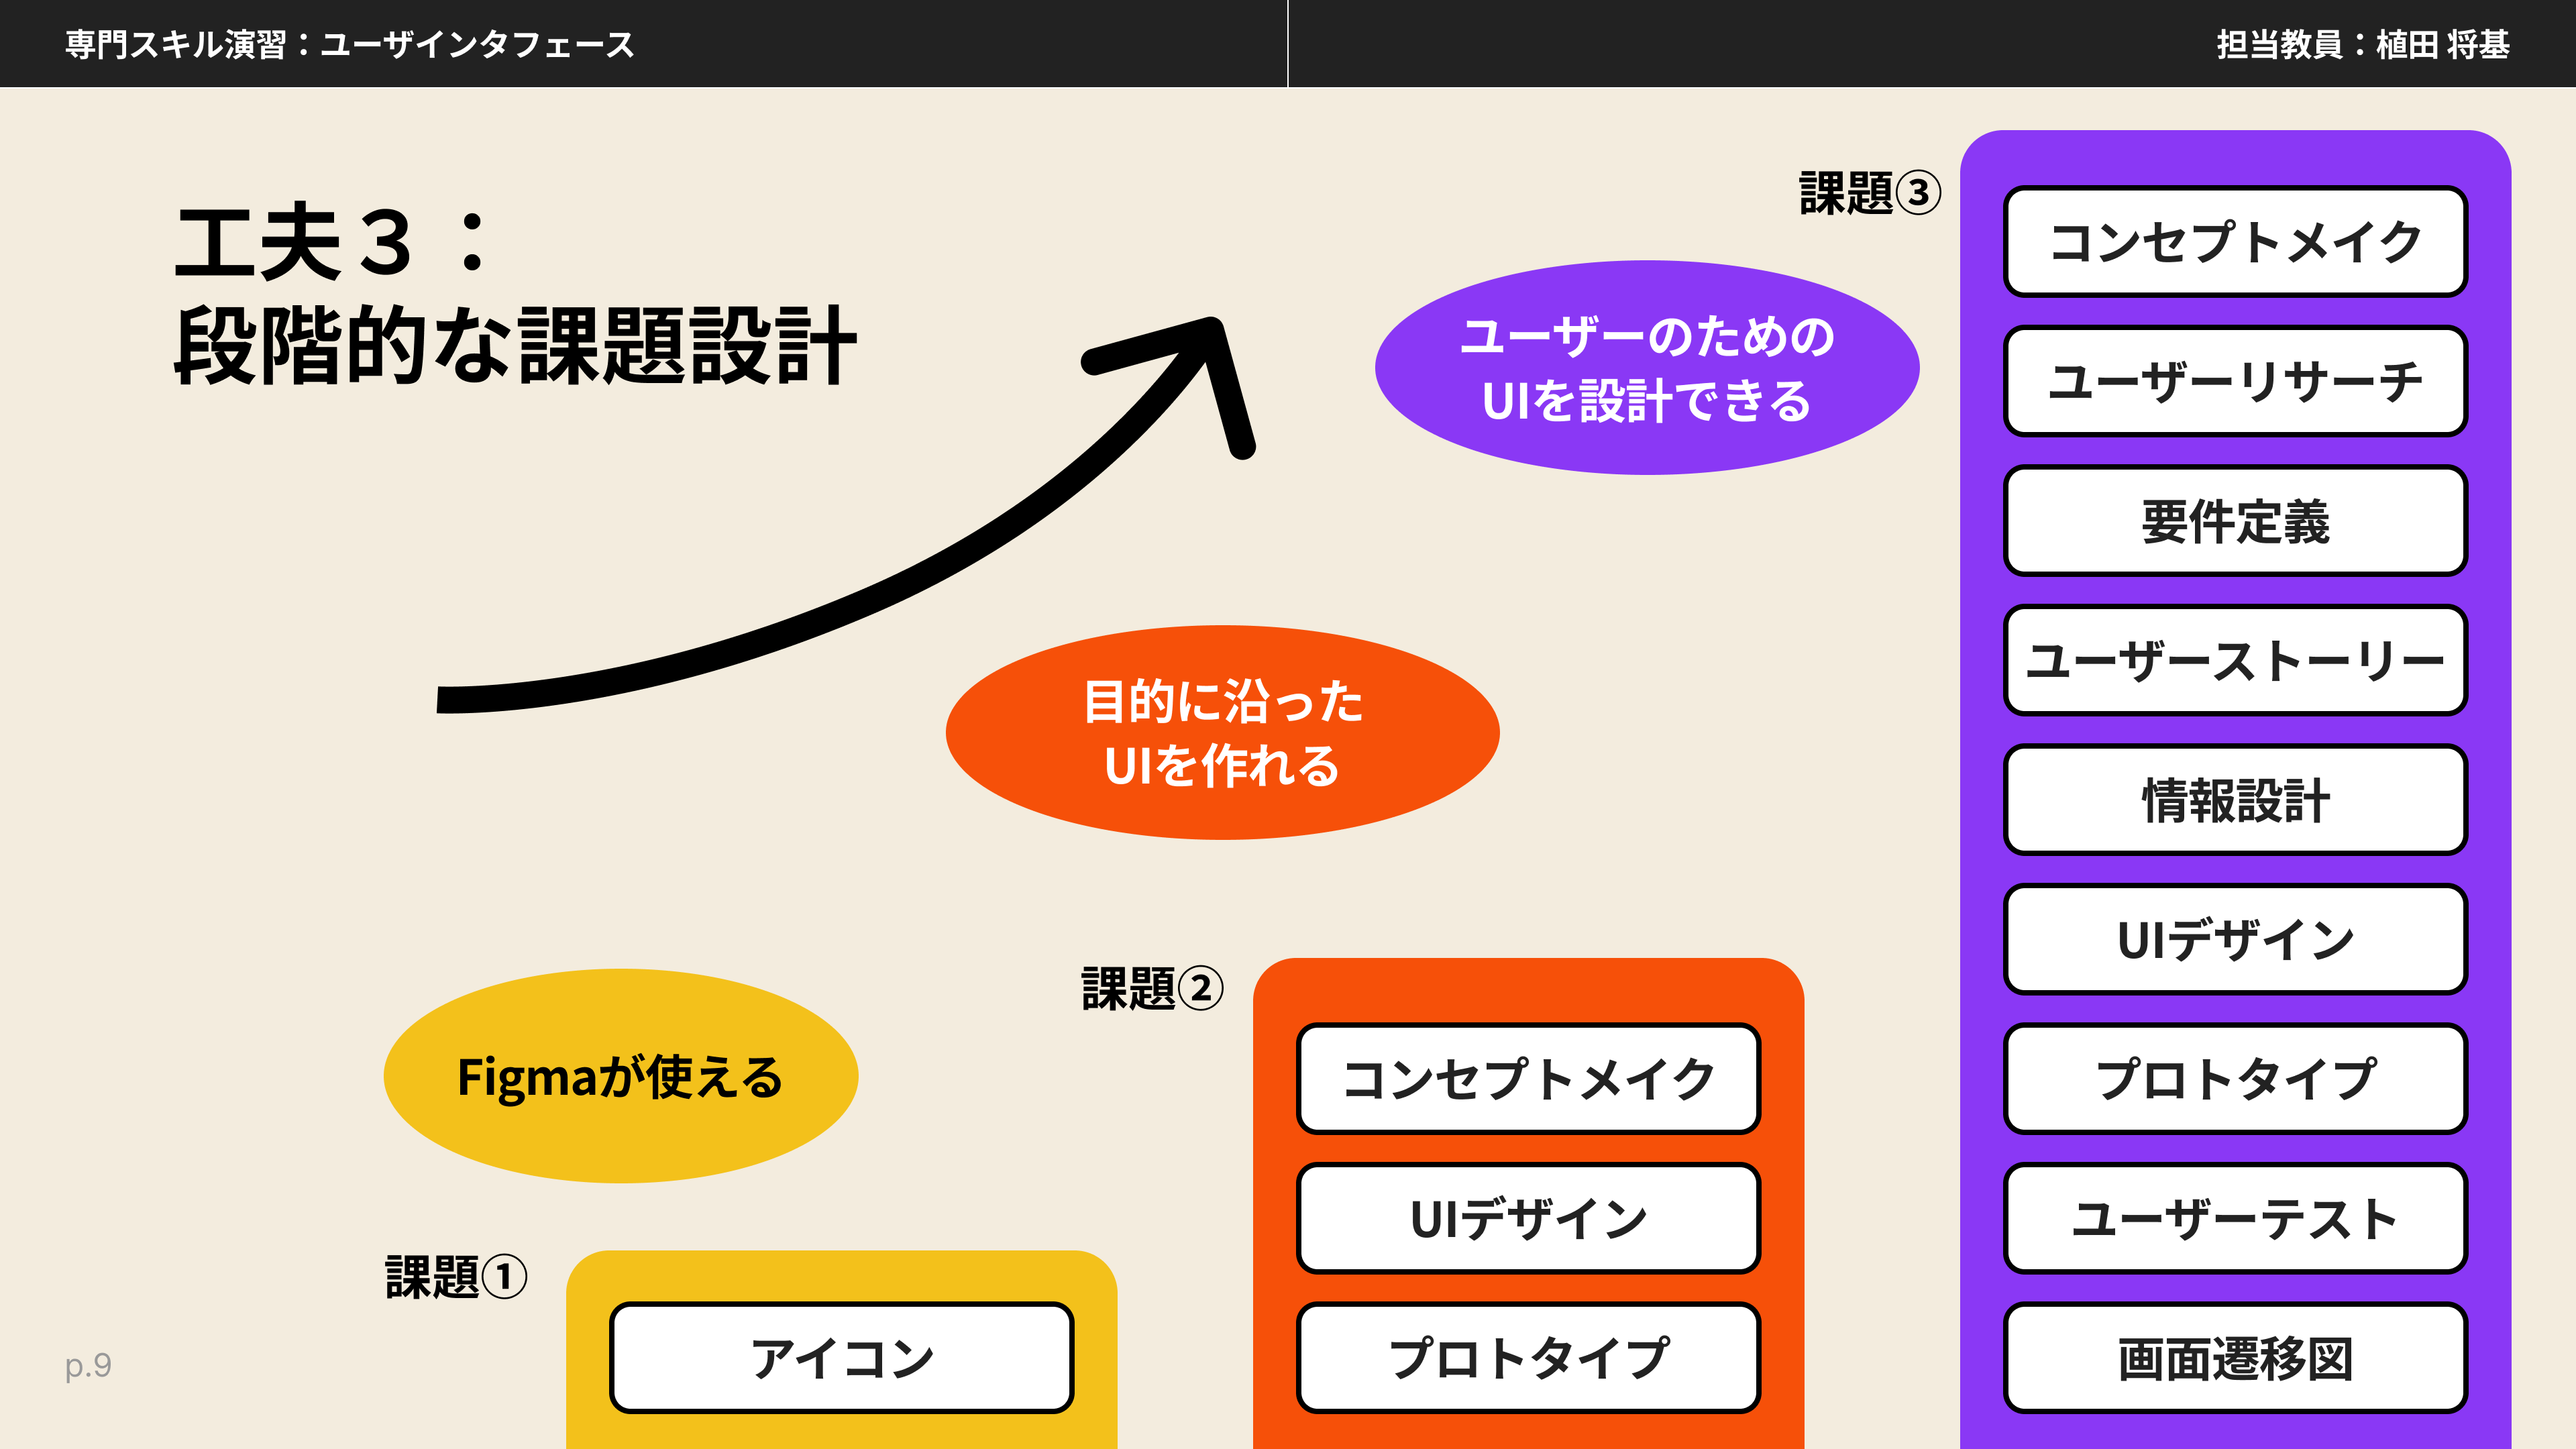Screen dimensions: 2576x1449
Task: Click the 'ユーザーリサーチ' box
Action: pos(2235,381)
